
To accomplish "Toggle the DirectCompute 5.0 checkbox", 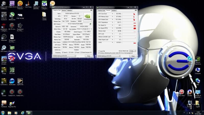I will 81,52.
